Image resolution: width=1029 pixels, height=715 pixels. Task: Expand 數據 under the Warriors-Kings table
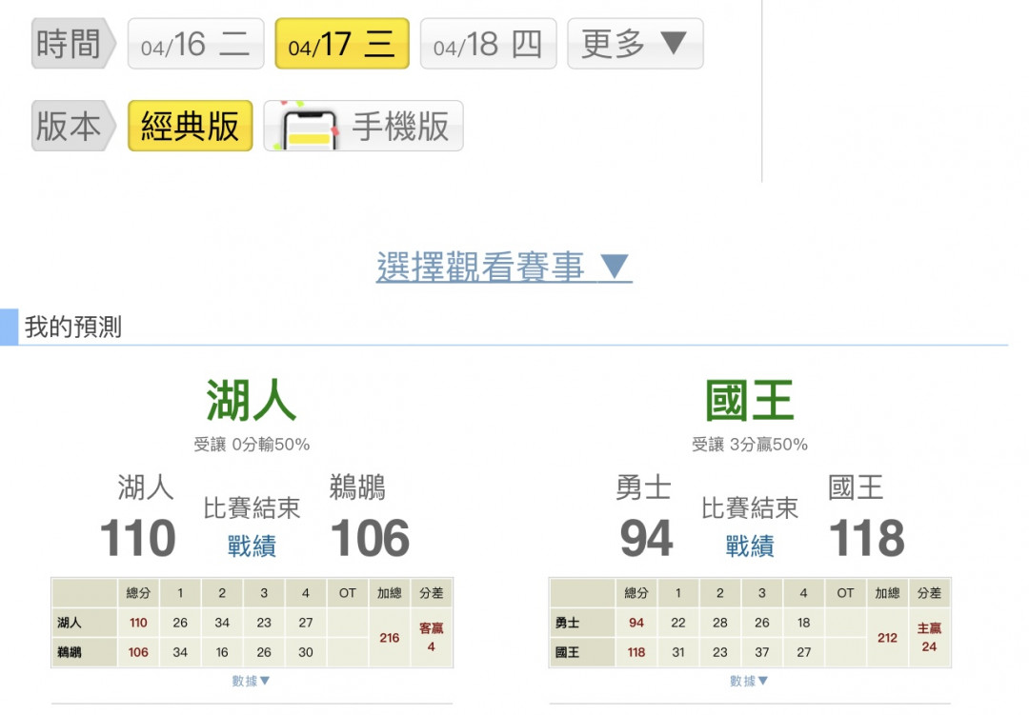pos(749,681)
